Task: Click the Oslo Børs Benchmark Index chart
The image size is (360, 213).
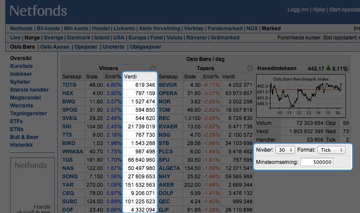Action: 301,96
